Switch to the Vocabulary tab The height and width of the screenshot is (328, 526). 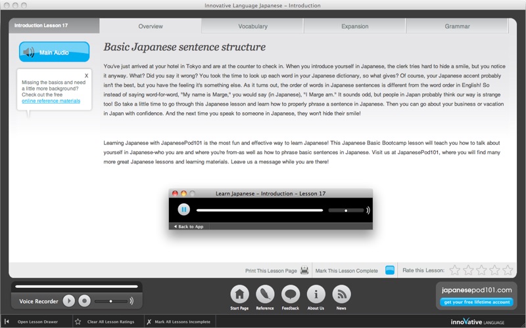point(252,26)
